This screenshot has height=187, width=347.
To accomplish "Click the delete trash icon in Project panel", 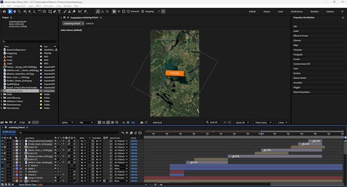I will click(x=29, y=122).
